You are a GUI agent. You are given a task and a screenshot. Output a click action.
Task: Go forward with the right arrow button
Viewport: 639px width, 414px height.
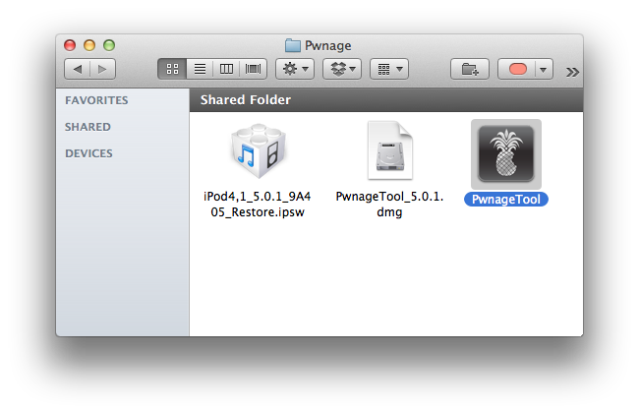pos(102,70)
